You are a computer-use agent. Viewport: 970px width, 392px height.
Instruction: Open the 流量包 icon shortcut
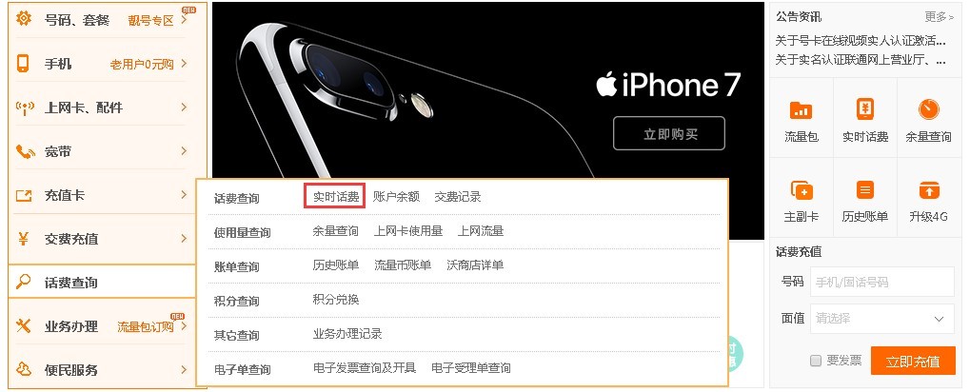802,110
